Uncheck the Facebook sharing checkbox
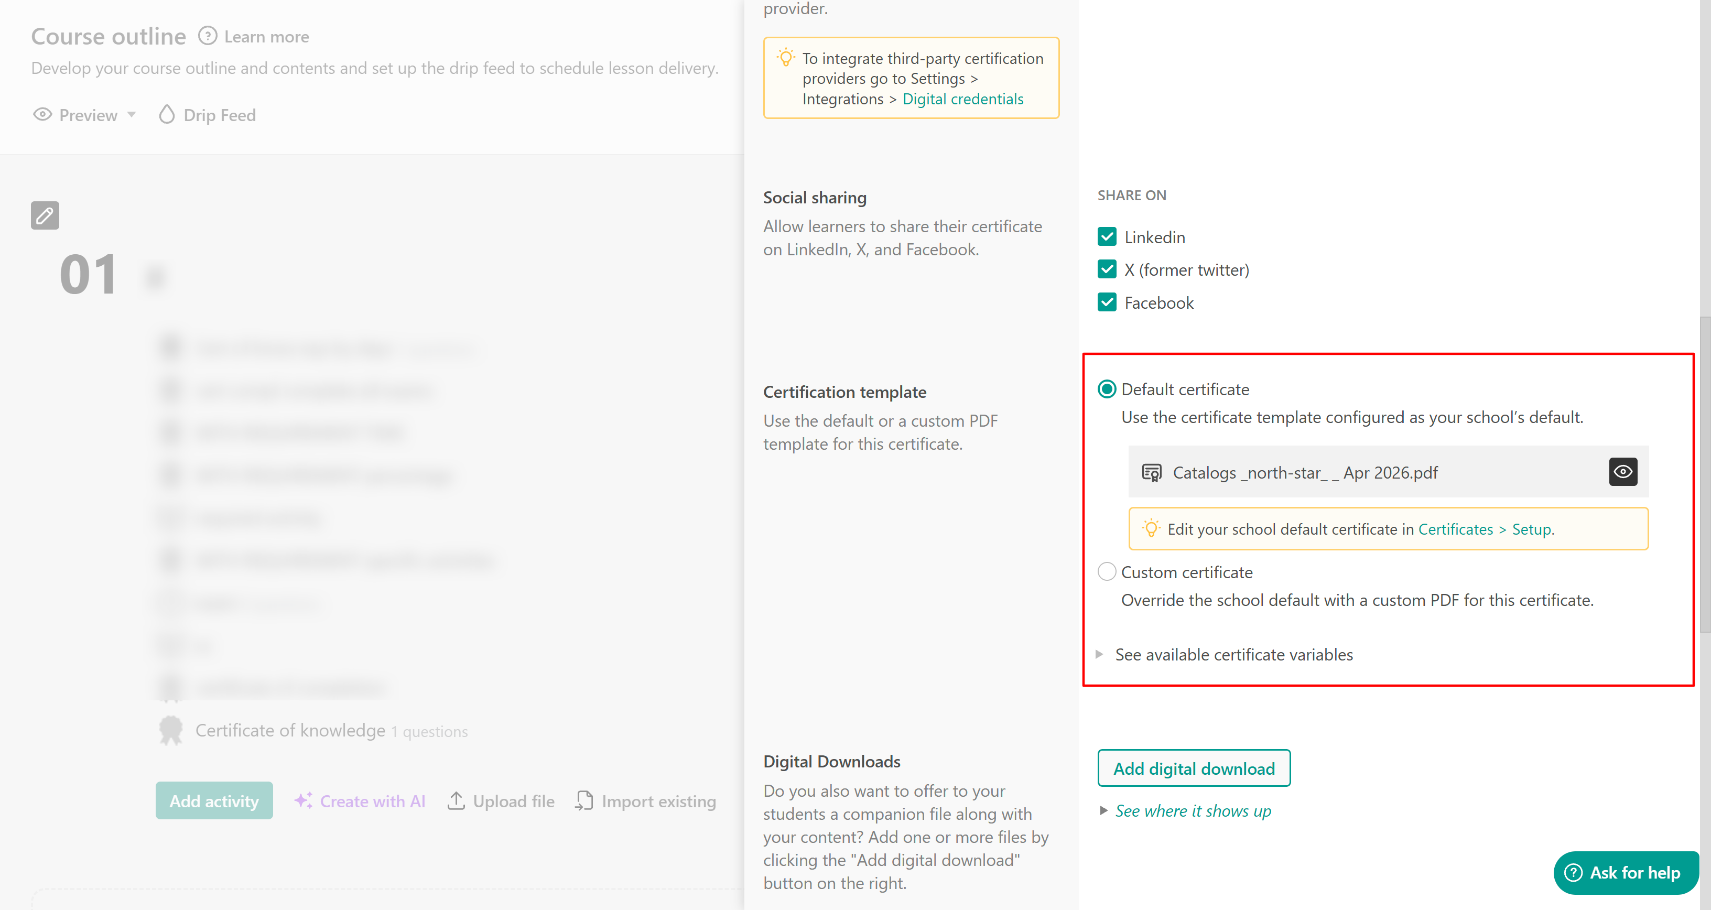The width and height of the screenshot is (1711, 910). click(x=1107, y=303)
